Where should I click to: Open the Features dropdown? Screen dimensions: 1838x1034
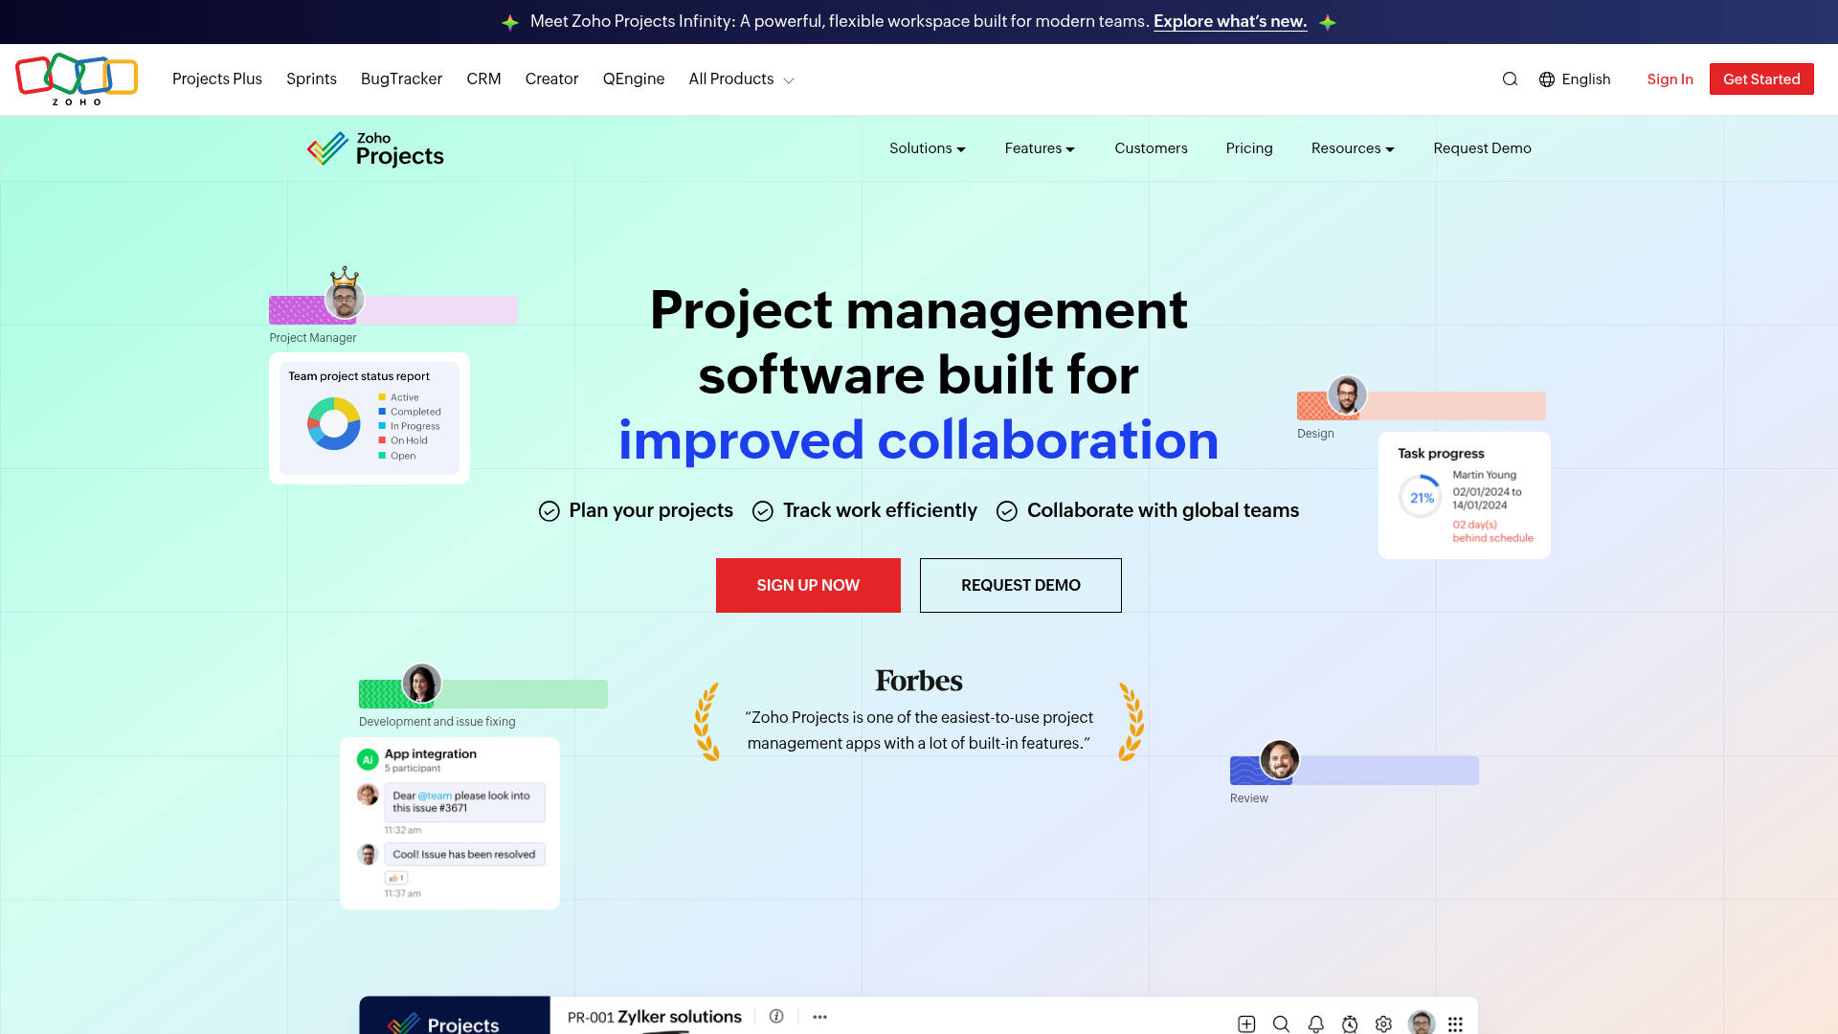coord(1040,148)
